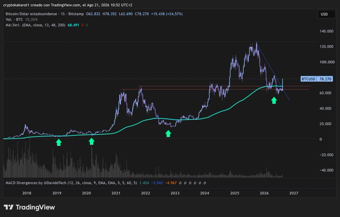Screen dimensions: 340x217
Task: Click the 2021 label on time axis
Action: pyautogui.click(x=116, y=193)
